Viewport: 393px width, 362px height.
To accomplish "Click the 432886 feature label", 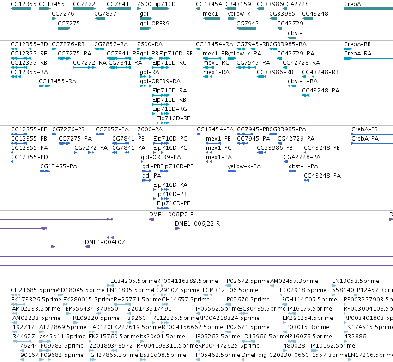I will pyautogui.click(x=355, y=337).
